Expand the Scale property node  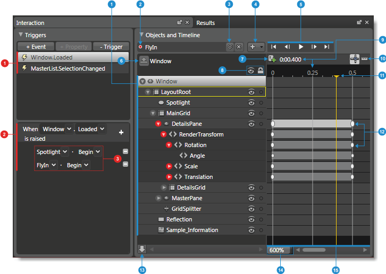[x=169, y=166]
